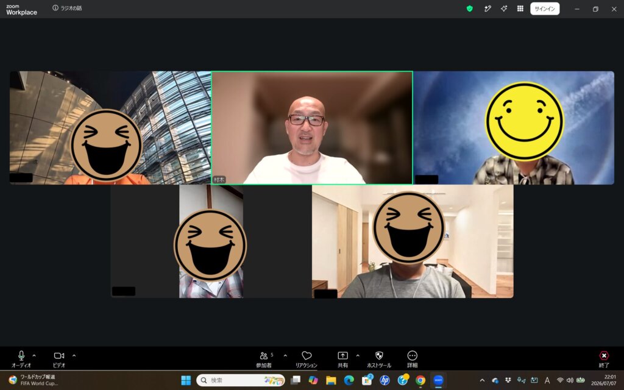
Task: Expand the audio options chevron
Action: pos(34,356)
